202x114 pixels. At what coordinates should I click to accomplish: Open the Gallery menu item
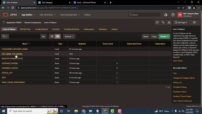click(x=87, y=15)
